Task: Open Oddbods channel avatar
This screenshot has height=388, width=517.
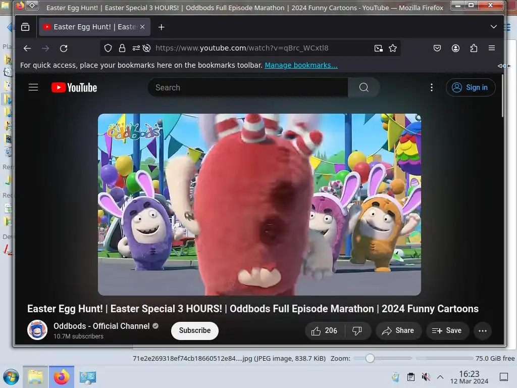Action: pos(37,330)
